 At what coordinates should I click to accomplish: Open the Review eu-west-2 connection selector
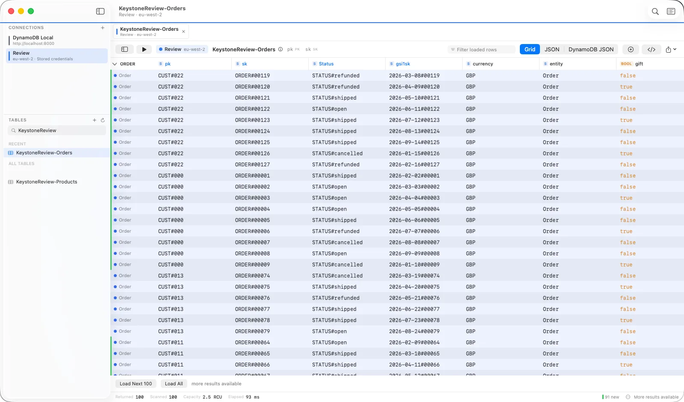point(182,50)
